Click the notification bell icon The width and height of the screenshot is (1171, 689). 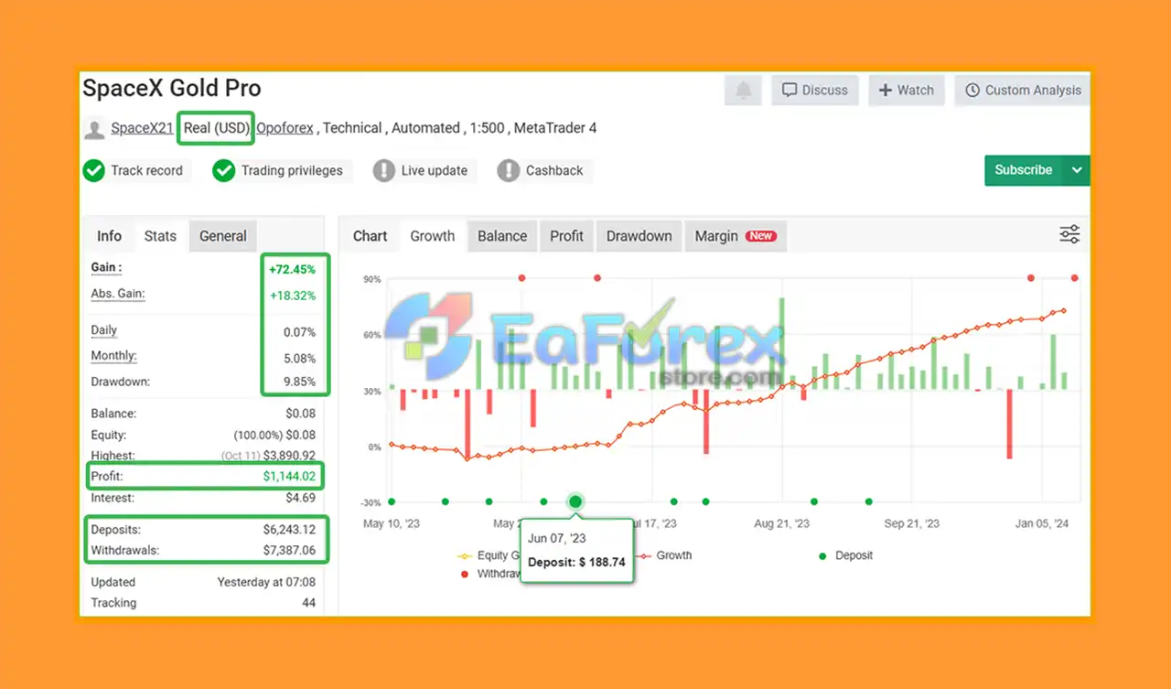point(744,91)
